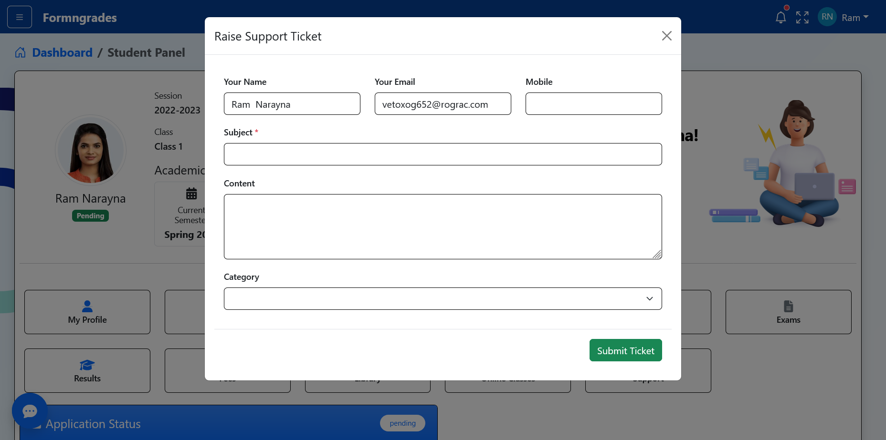Click the calendar icon near Current Semester
The width and height of the screenshot is (886, 440).
tap(191, 194)
